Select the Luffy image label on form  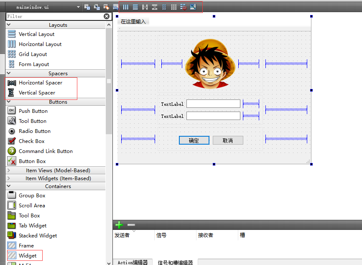click(210, 64)
